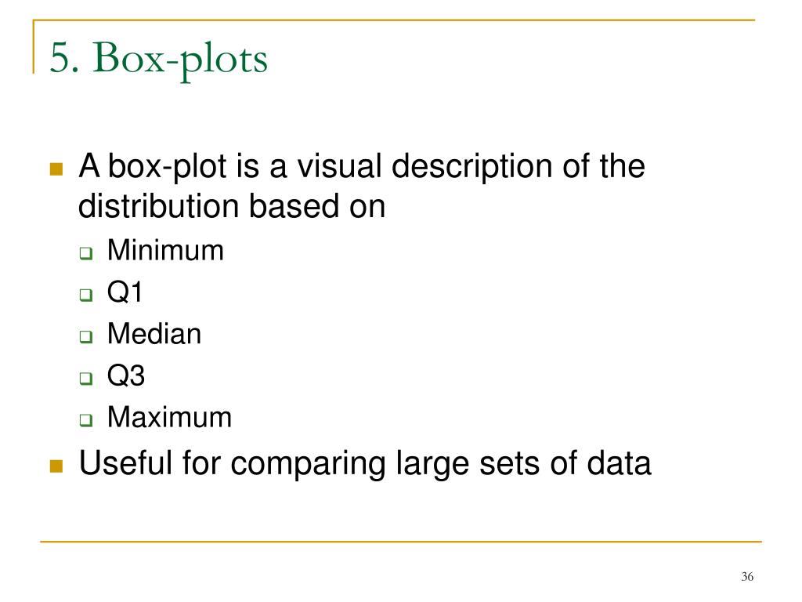Click the 'Q3' list item text
Image resolution: width=802 pixels, height=602 pixels.
coord(126,375)
